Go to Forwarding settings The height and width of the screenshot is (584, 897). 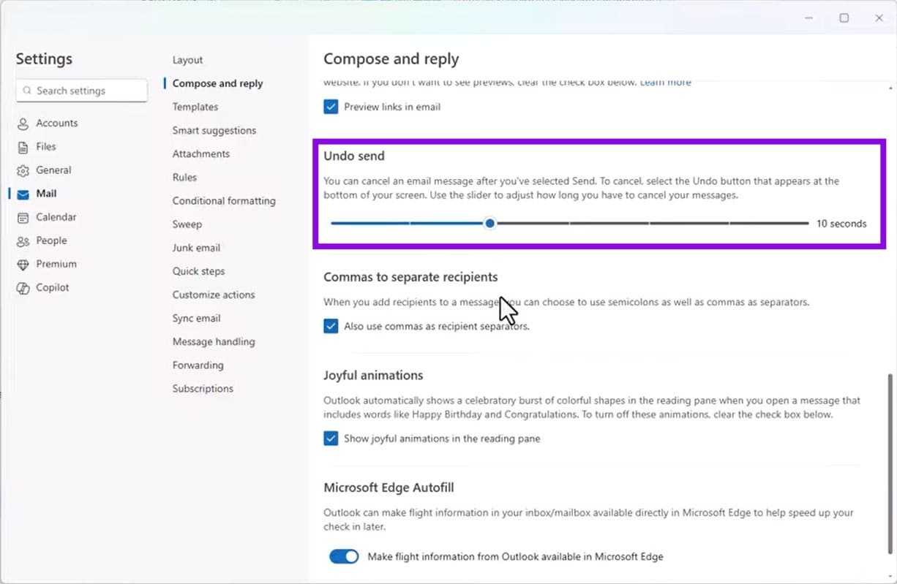[x=198, y=365]
